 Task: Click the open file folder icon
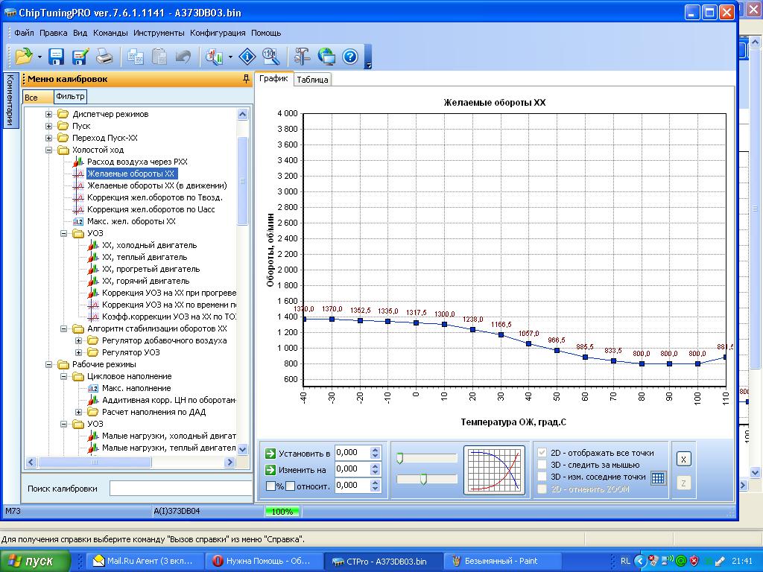click(23, 57)
